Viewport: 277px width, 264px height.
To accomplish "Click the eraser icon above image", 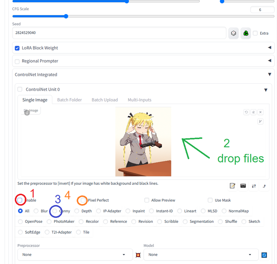I will pyautogui.click(x=253, y=112).
